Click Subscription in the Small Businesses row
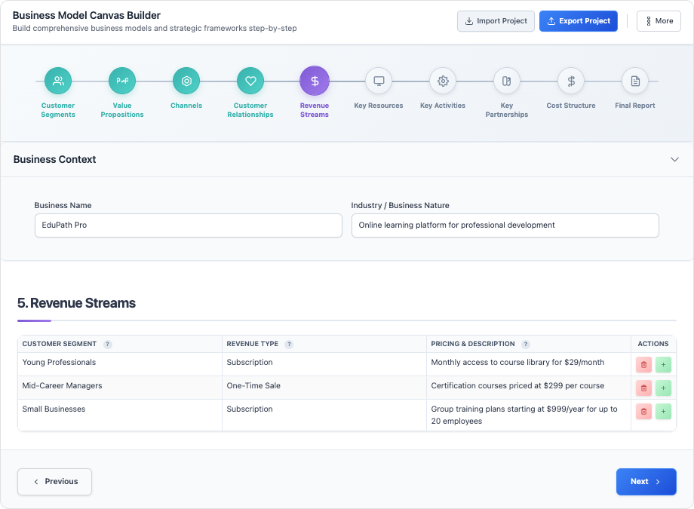Image resolution: width=694 pixels, height=509 pixels. point(324,415)
